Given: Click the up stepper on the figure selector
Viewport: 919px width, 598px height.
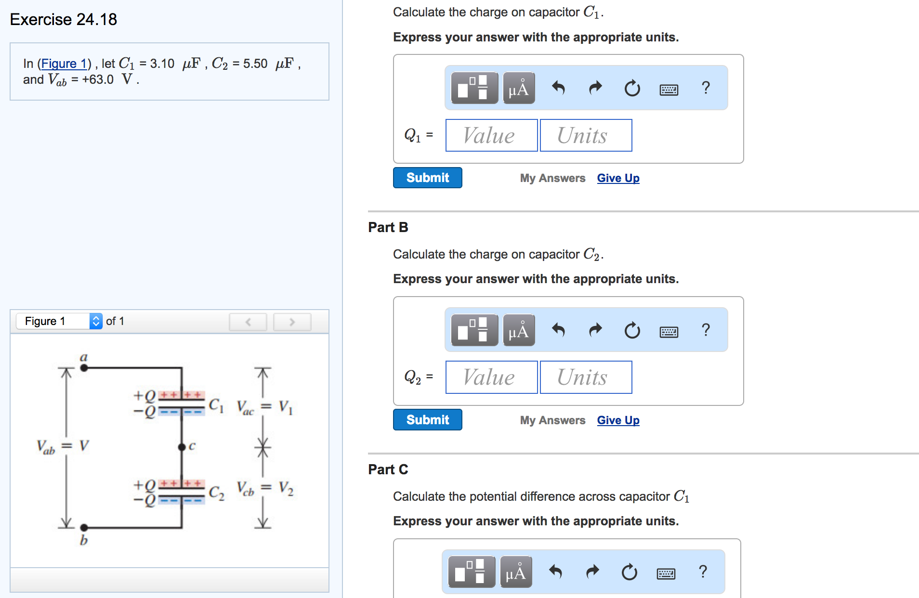Looking at the screenshot, I should pyautogui.click(x=96, y=318).
